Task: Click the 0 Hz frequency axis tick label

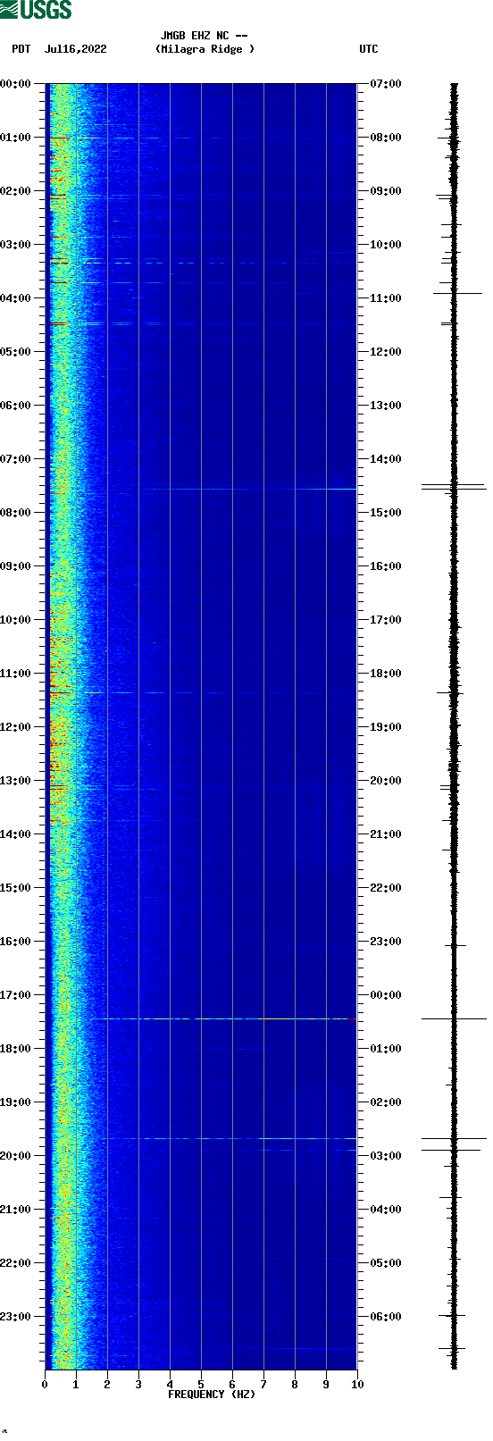Action: 45,1385
